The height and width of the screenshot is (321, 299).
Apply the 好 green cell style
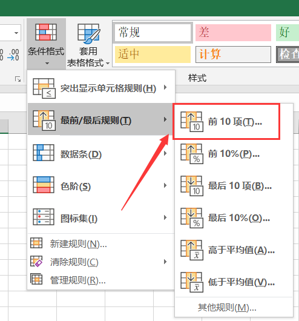[x=287, y=33]
